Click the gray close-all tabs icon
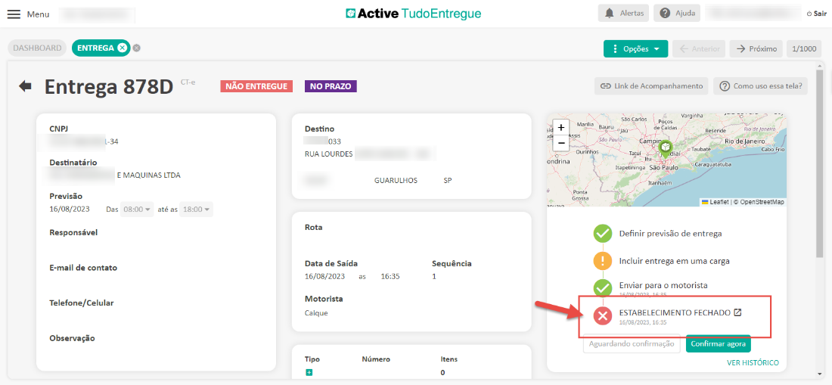Screen dimensions: 832x385 coord(136,48)
